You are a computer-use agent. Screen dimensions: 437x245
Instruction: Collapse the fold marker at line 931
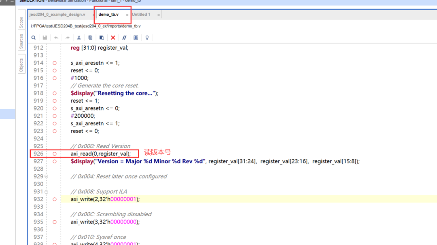click(x=46, y=192)
